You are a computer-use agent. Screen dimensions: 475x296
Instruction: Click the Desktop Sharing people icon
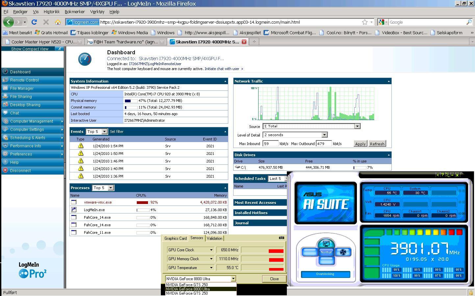(5, 105)
